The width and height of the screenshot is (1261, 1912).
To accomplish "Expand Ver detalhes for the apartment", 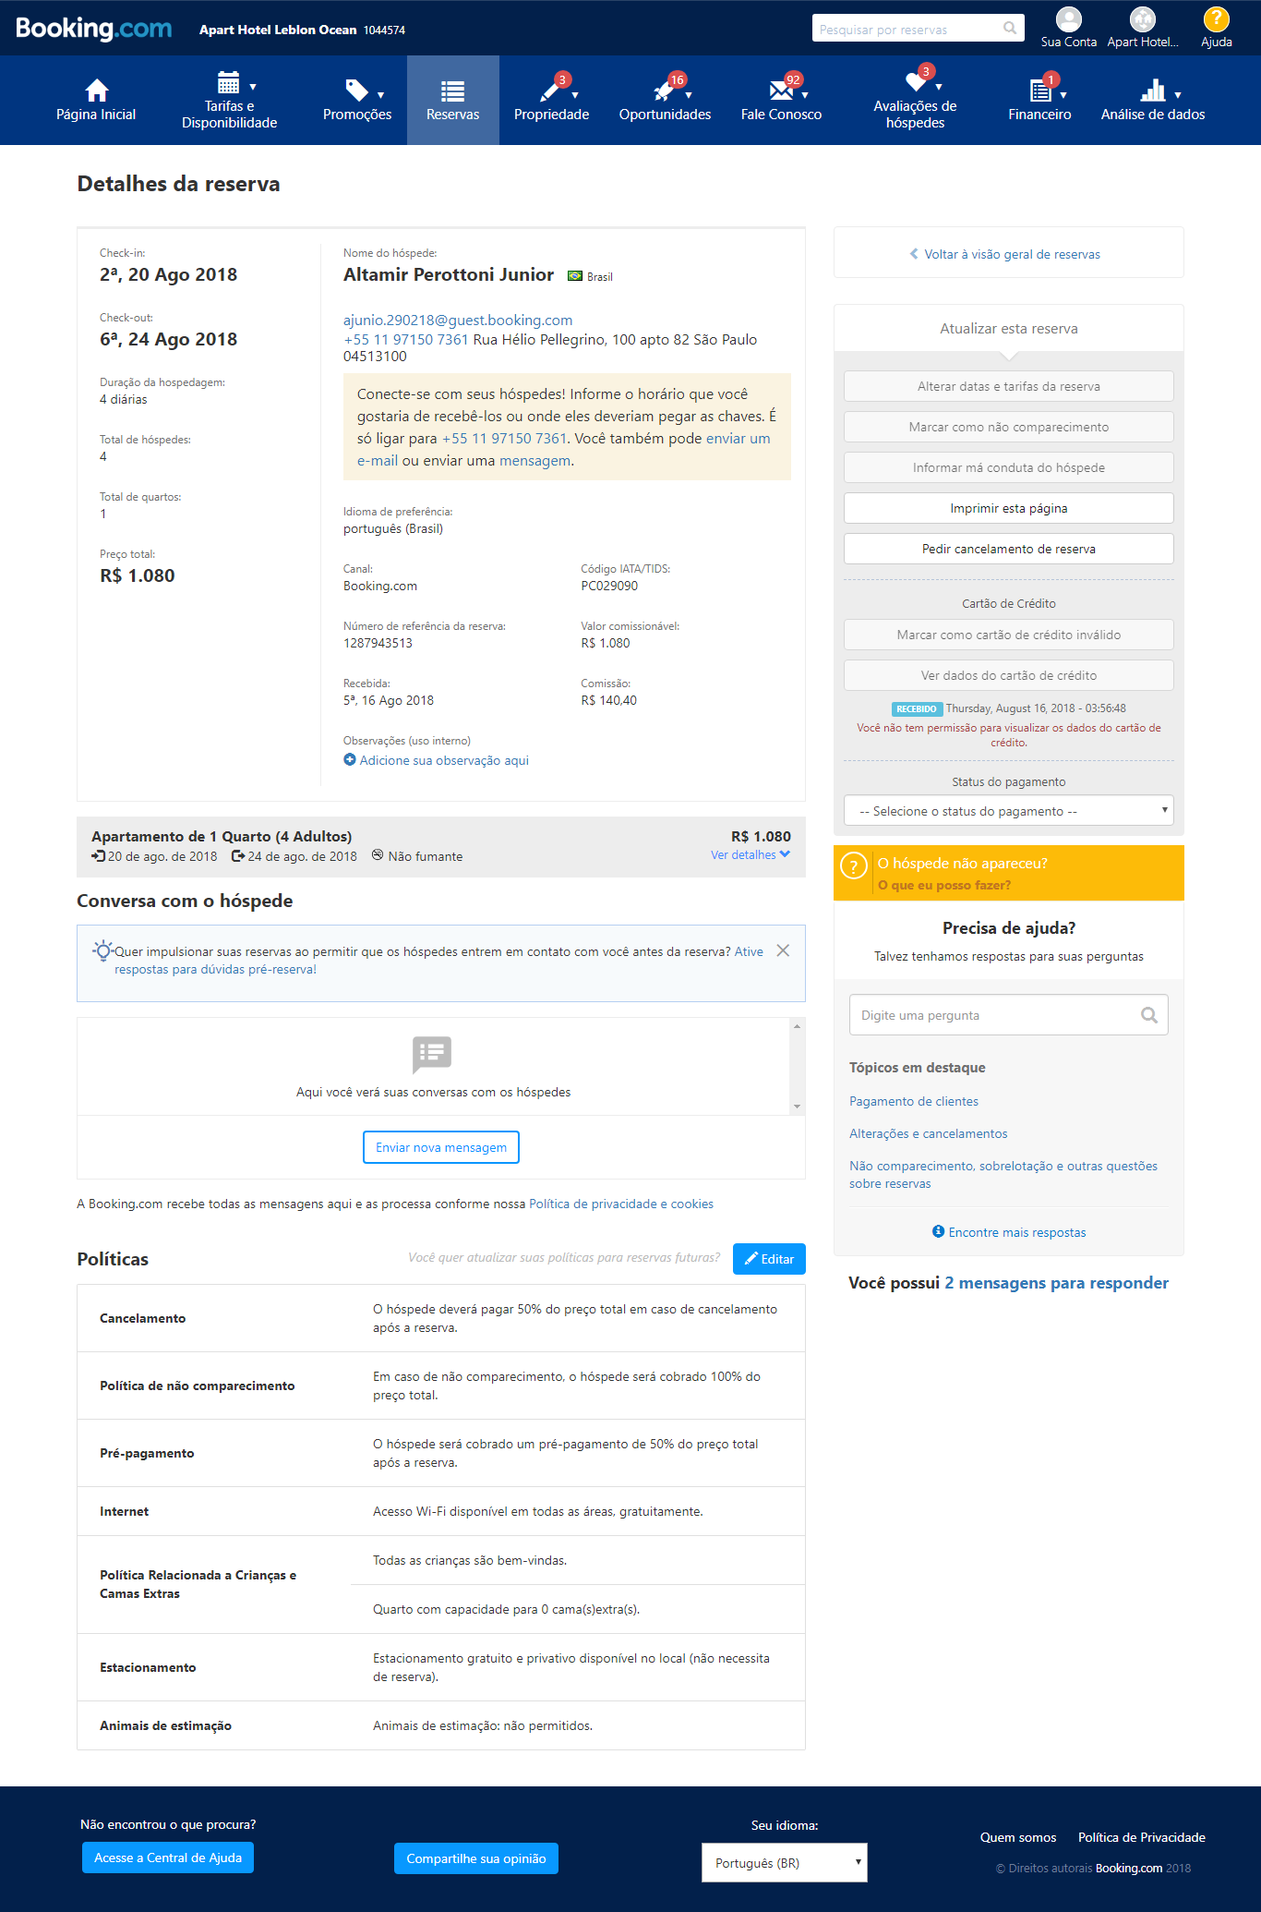I will click(x=750, y=855).
